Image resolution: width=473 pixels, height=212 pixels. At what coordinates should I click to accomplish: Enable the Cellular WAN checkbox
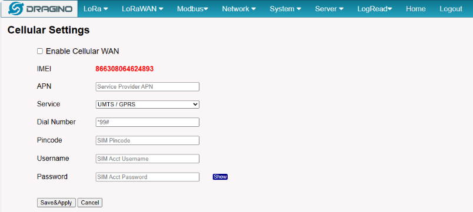[x=40, y=51]
